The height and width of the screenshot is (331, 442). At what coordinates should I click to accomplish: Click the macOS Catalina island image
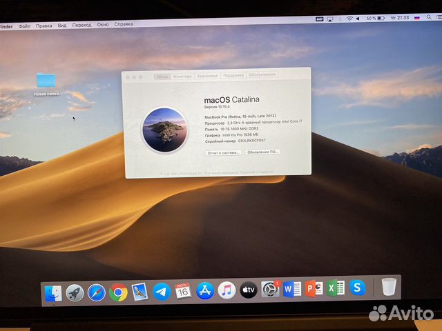pyautogui.click(x=164, y=130)
